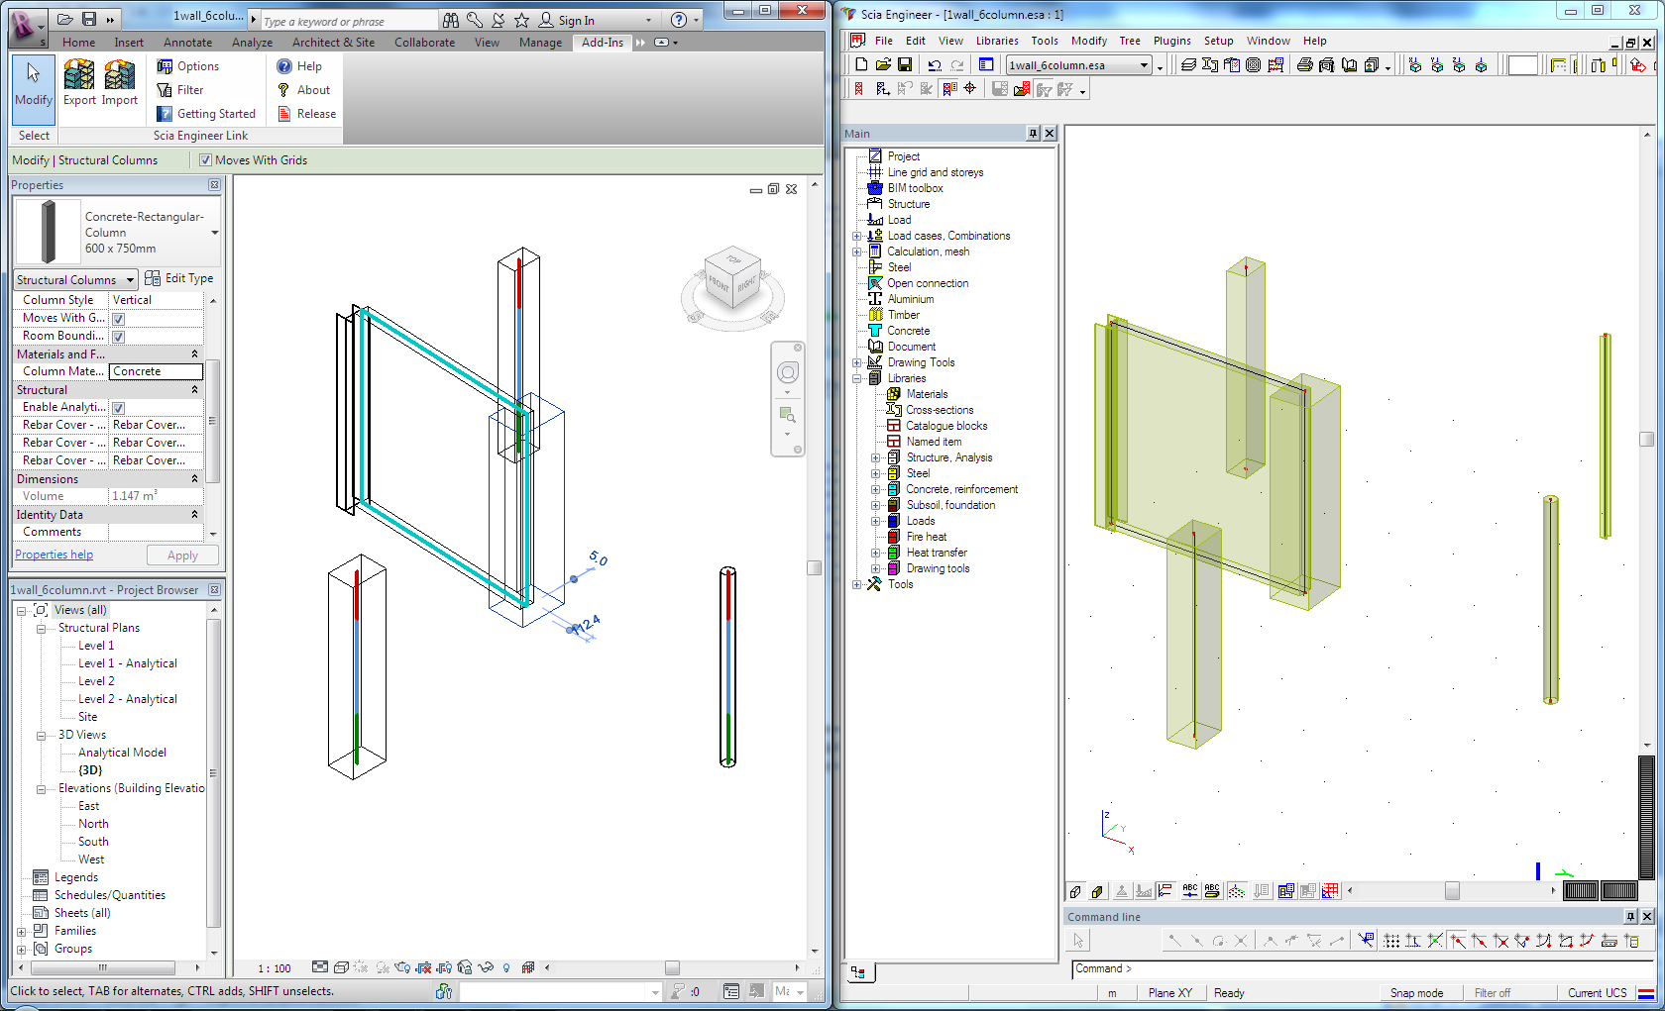Pin the Command line panel
This screenshot has height=1011, width=1665.
click(x=1630, y=917)
